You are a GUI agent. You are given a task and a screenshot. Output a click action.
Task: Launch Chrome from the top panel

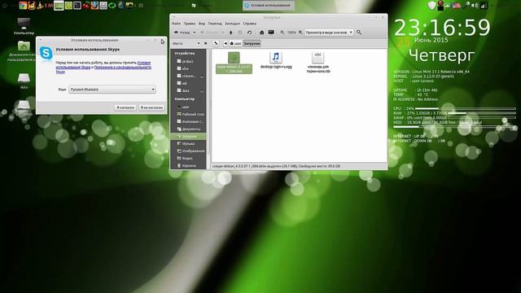click(x=23, y=6)
